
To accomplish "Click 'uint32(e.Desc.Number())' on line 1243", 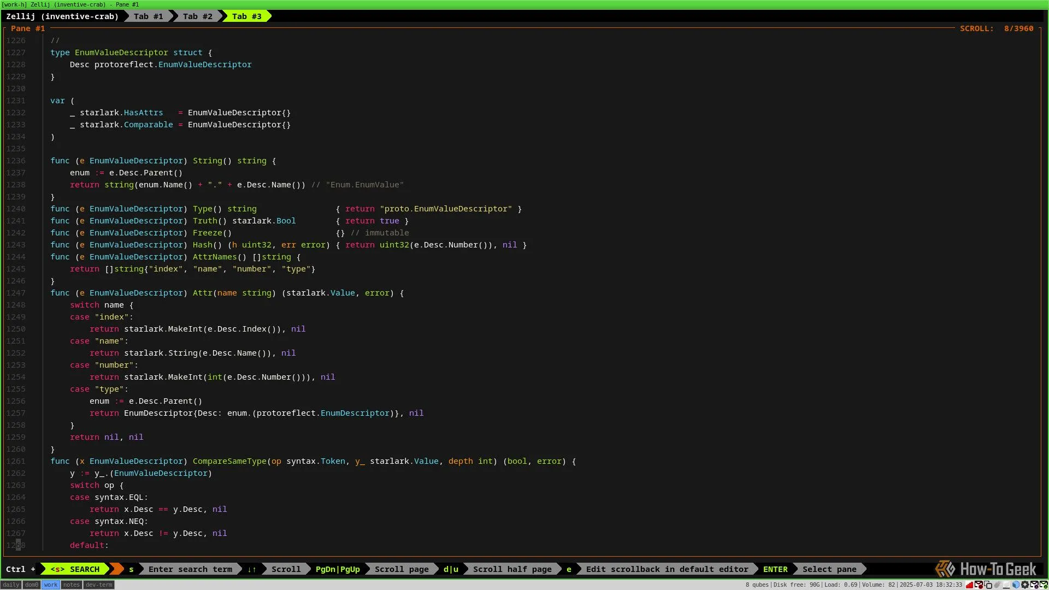I will (x=436, y=245).
